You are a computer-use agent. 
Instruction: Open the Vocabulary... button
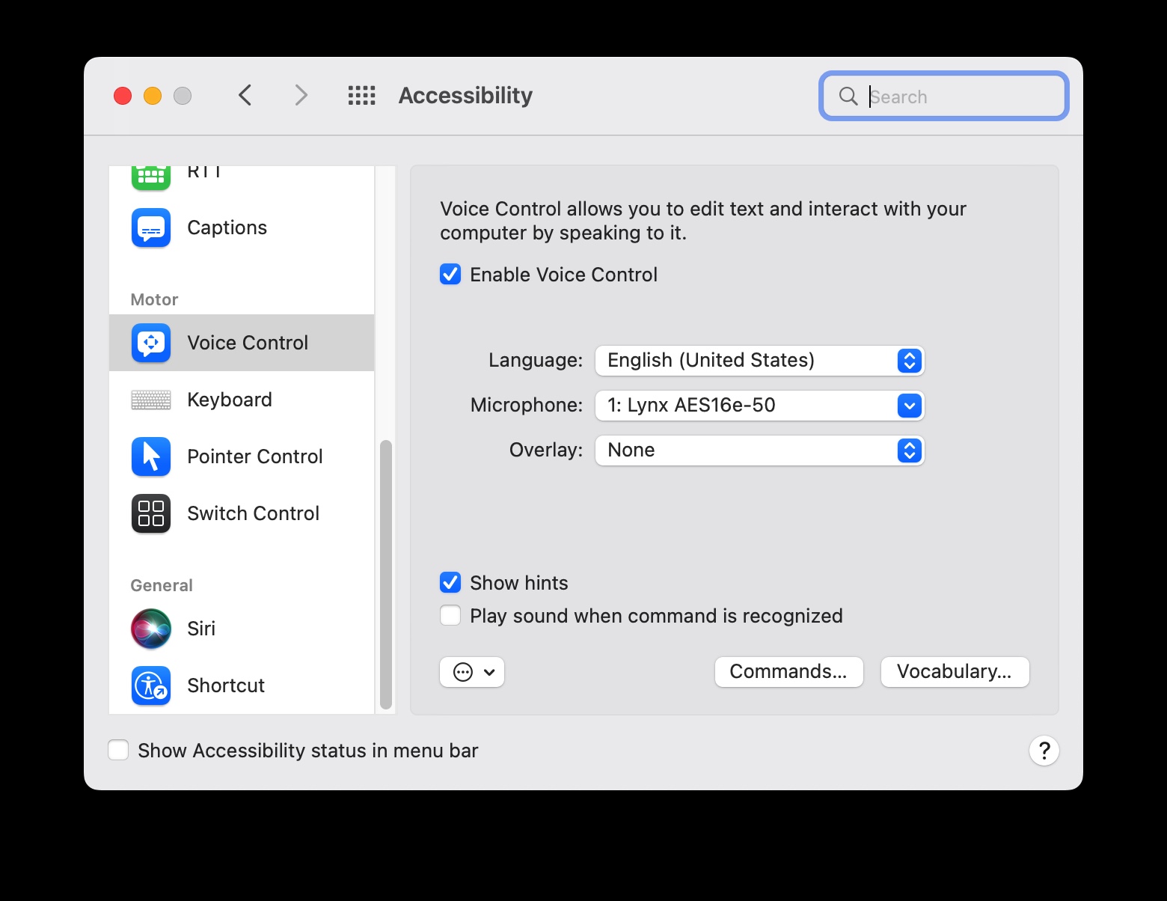955,672
